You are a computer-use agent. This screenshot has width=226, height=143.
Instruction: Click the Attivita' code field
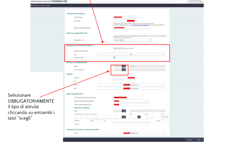[x=117, y=66]
